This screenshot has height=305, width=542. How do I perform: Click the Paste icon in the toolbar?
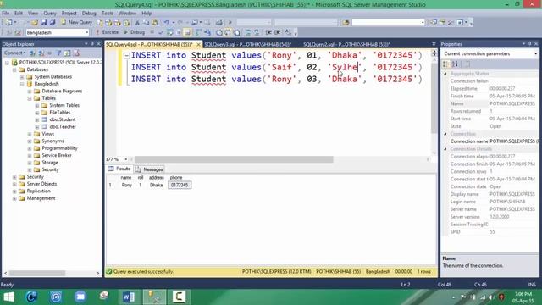(x=155, y=23)
